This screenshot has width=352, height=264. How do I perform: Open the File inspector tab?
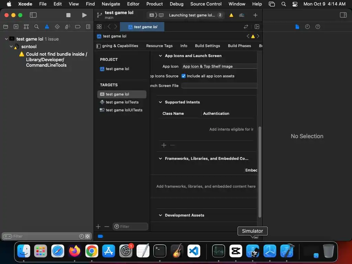tap(297, 27)
